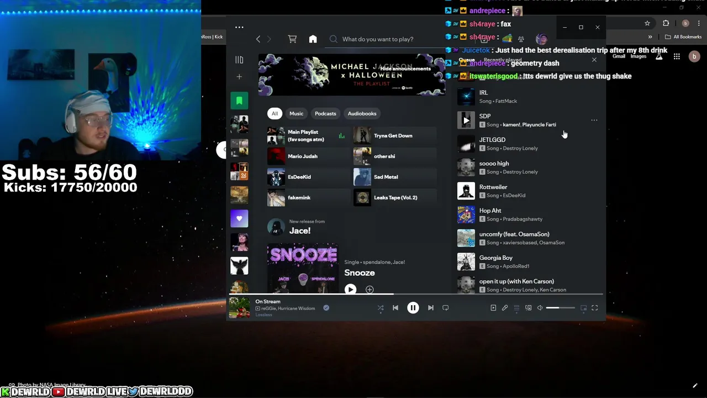Switch to the Queue tab
The width and height of the screenshot is (707, 398).
(467, 60)
